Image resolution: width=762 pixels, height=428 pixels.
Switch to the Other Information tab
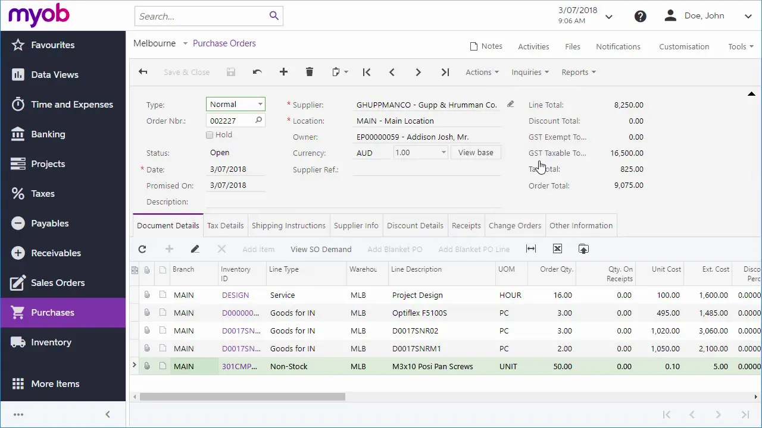(581, 225)
